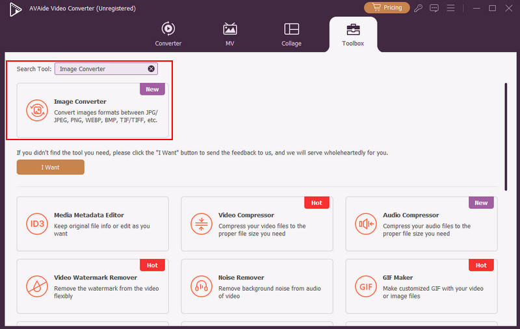The width and height of the screenshot is (520, 329).
Task: Click the Converter tab play icon
Action: [168, 29]
